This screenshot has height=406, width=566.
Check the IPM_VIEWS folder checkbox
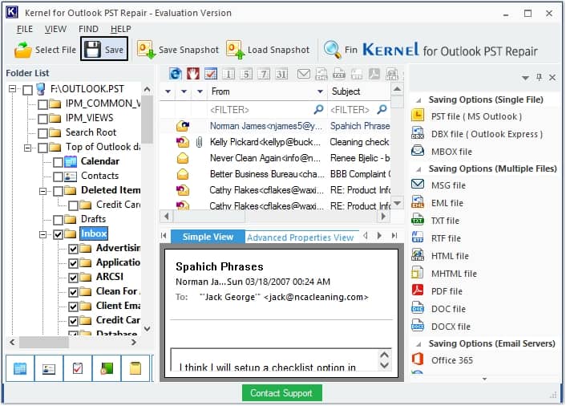(42, 119)
